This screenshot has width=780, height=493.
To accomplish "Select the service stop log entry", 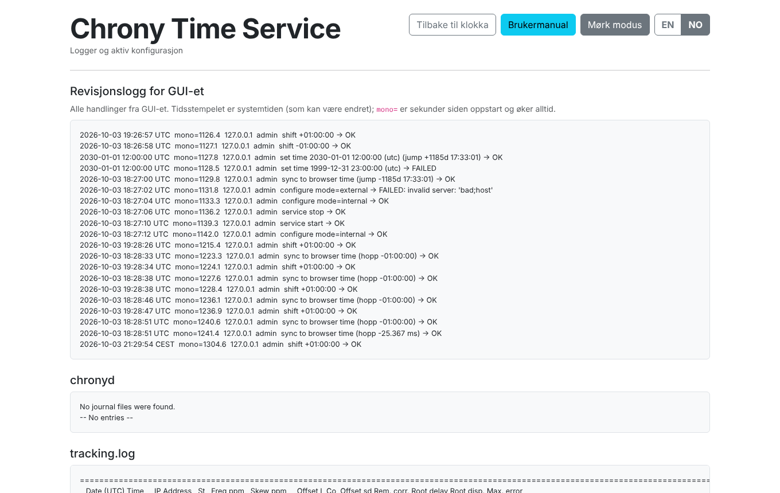I will [213, 212].
